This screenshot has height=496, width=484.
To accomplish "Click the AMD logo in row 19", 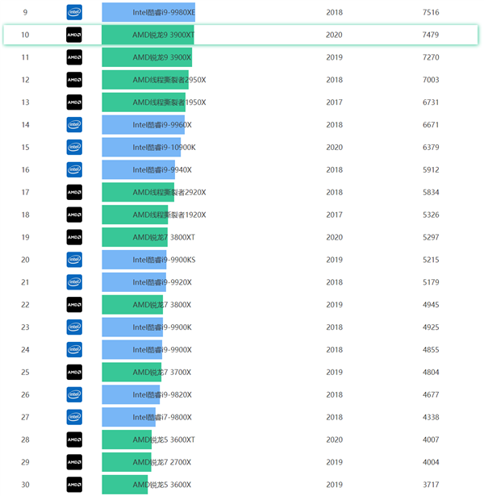I will click(74, 237).
